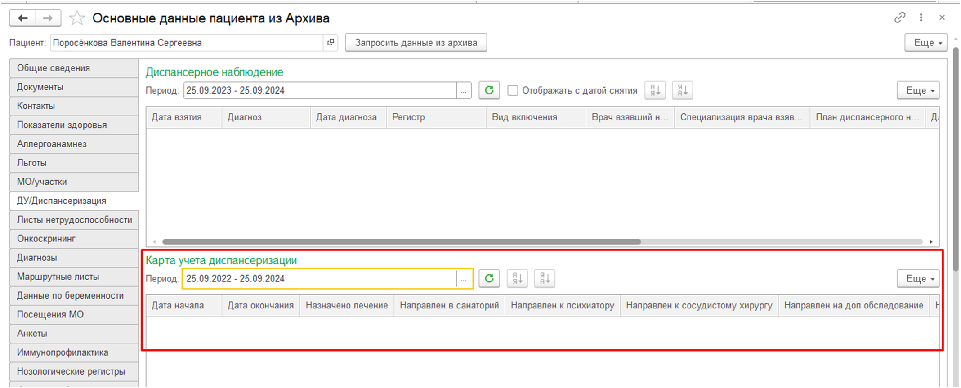961x388 pixels.
Task: Click the back navigation arrow
Action: coord(22,18)
